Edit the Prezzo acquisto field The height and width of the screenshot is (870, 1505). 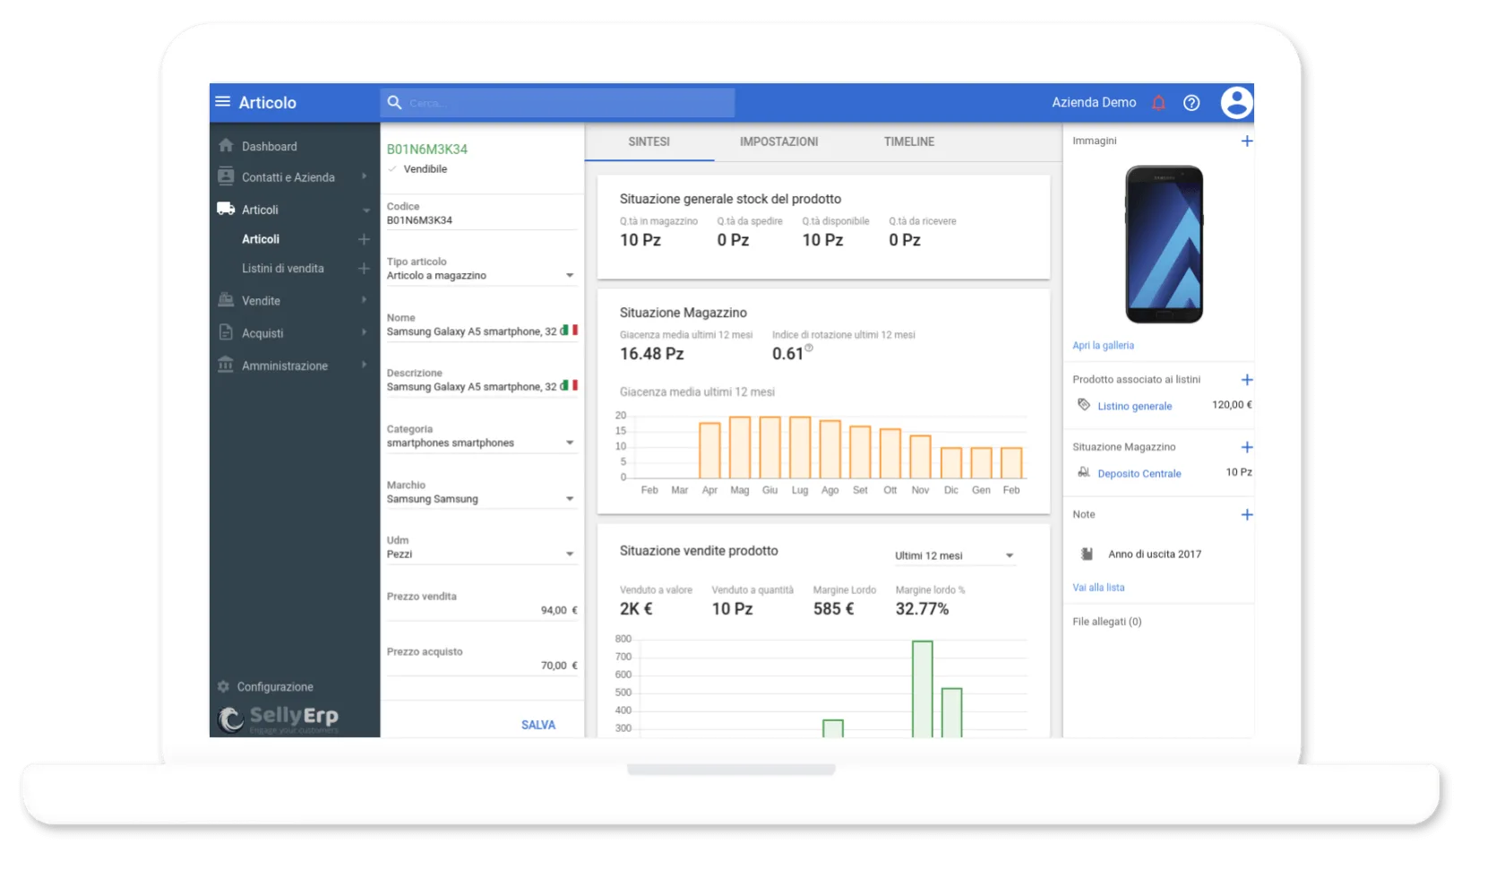482,666
